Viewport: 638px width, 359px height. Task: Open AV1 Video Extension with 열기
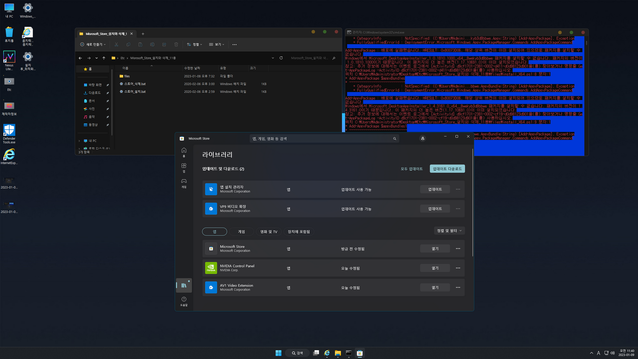pos(435,287)
